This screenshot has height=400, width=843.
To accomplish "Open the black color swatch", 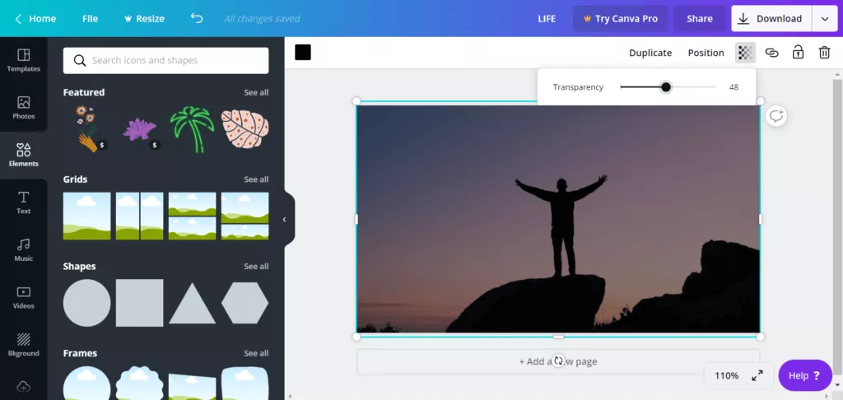I will click(303, 53).
